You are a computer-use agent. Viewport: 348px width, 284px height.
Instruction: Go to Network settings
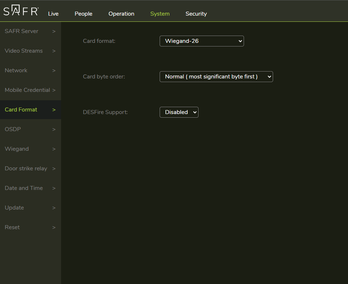(16, 70)
